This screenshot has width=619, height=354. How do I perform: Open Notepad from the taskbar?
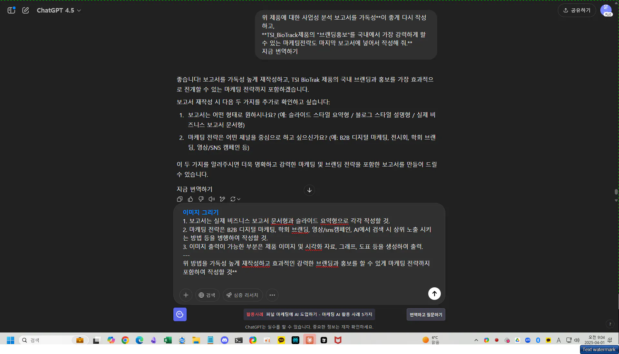210,340
